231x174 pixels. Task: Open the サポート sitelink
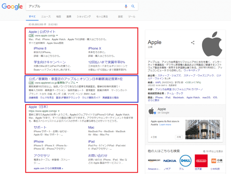point(40,127)
